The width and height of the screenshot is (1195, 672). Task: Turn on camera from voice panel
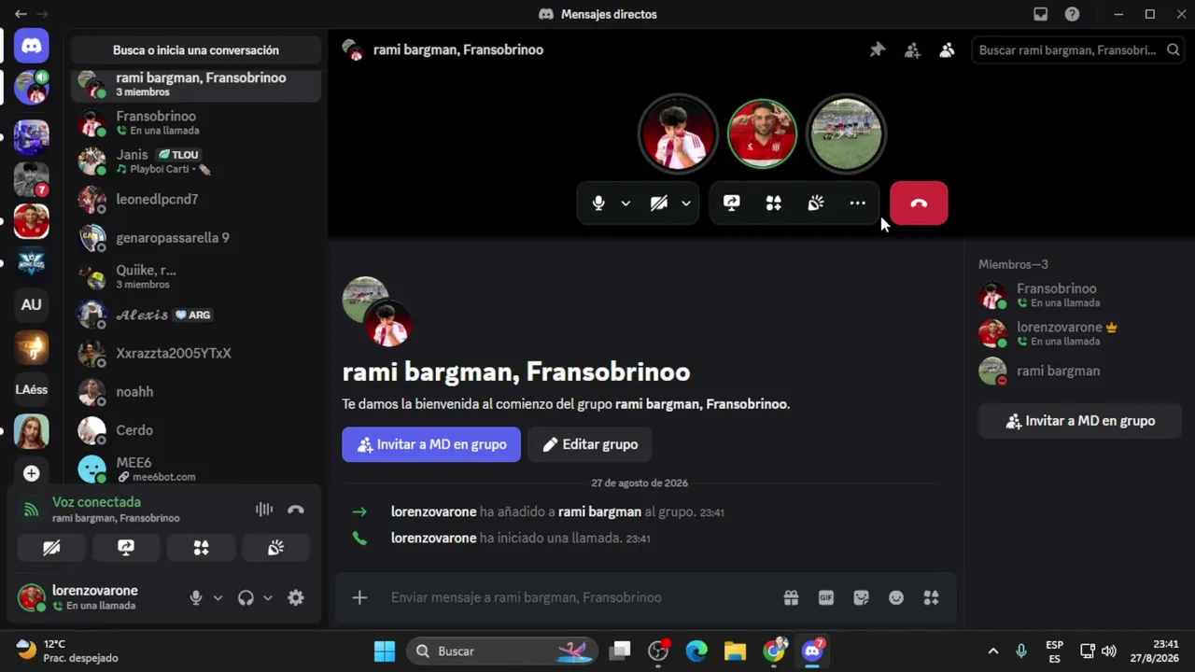(x=51, y=548)
